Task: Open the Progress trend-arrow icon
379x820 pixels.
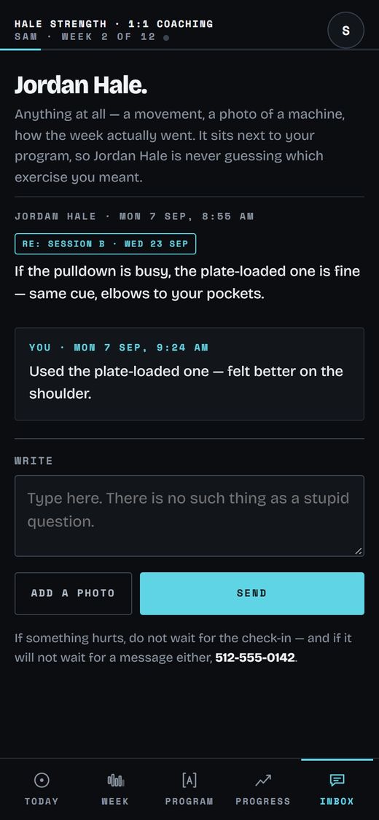Action: [x=263, y=781]
